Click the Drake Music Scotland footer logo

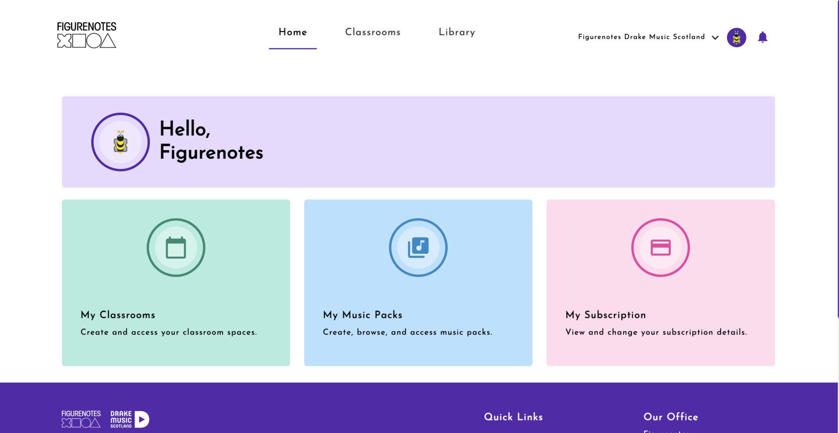[130, 419]
